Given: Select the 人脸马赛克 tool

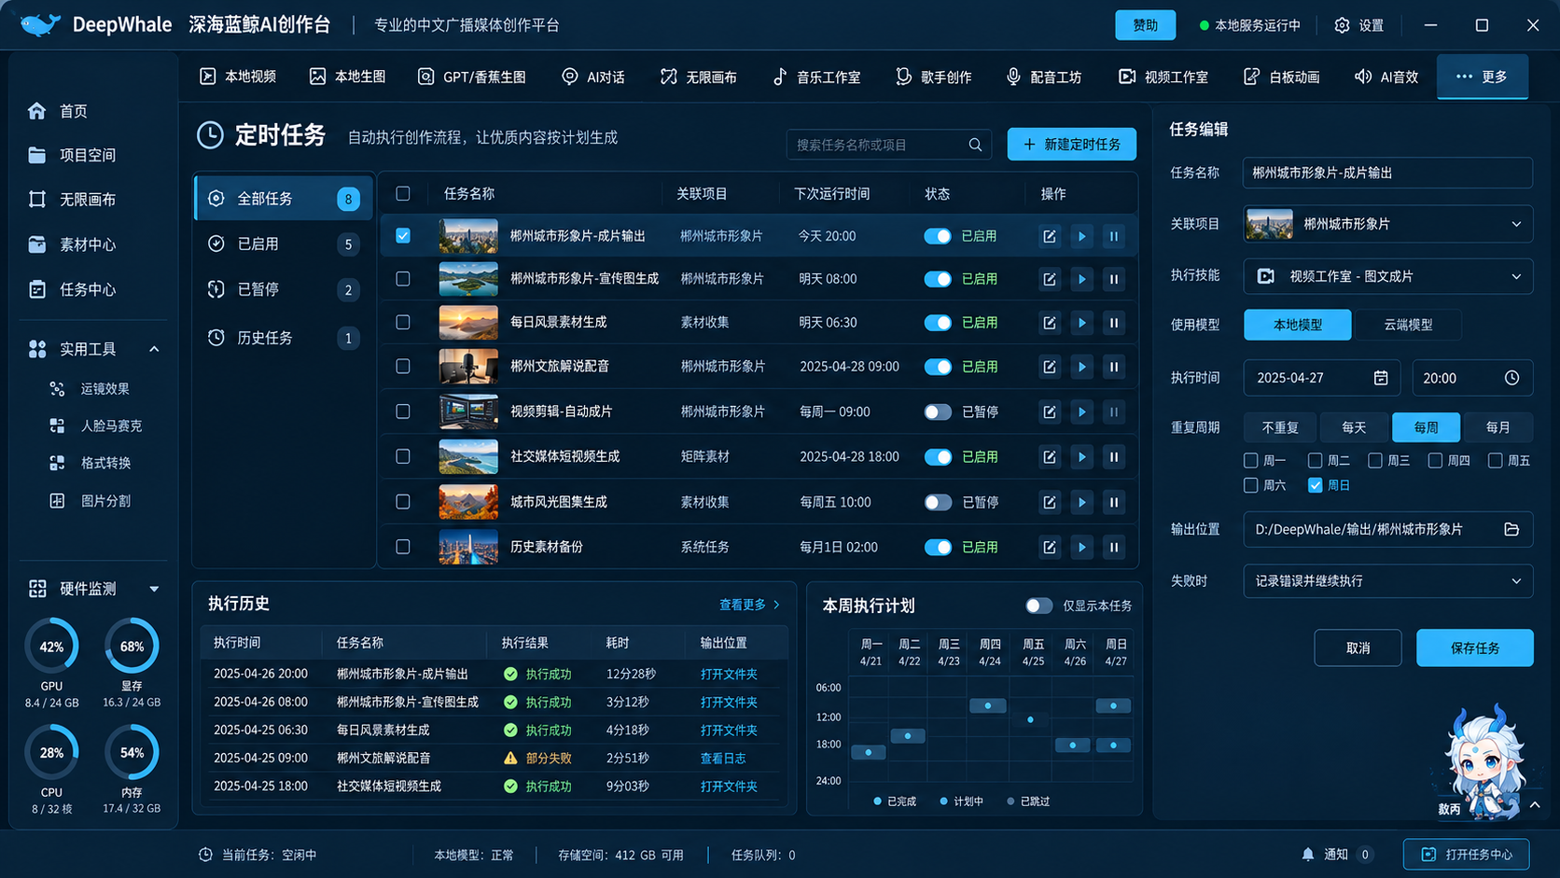Looking at the screenshot, I should (95, 425).
